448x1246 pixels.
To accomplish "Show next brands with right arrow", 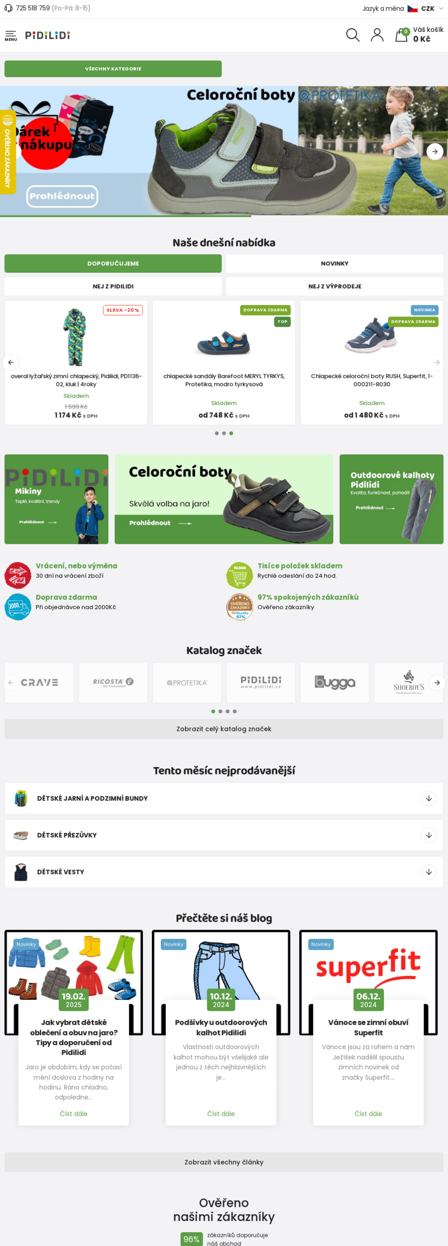I will tap(437, 682).
